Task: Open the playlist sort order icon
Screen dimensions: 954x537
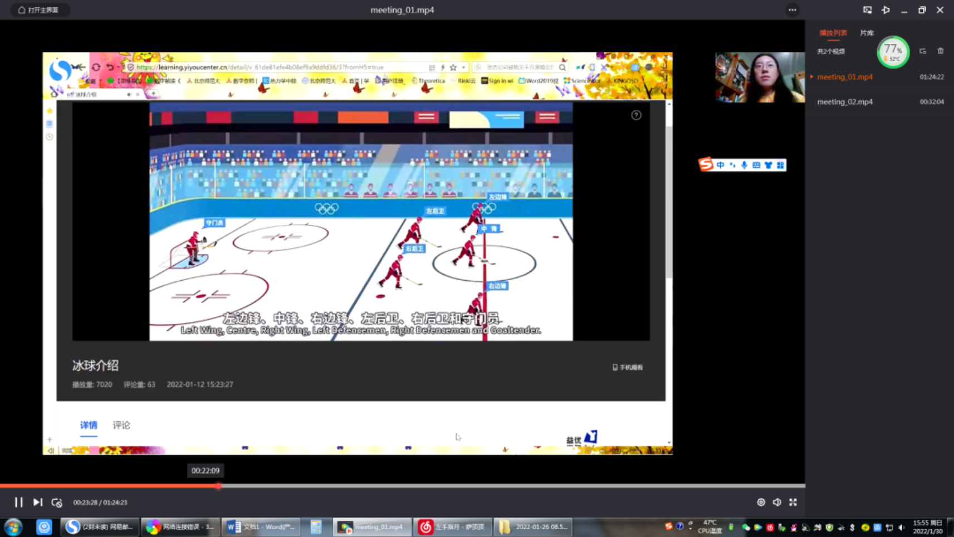Action: click(x=923, y=51)
